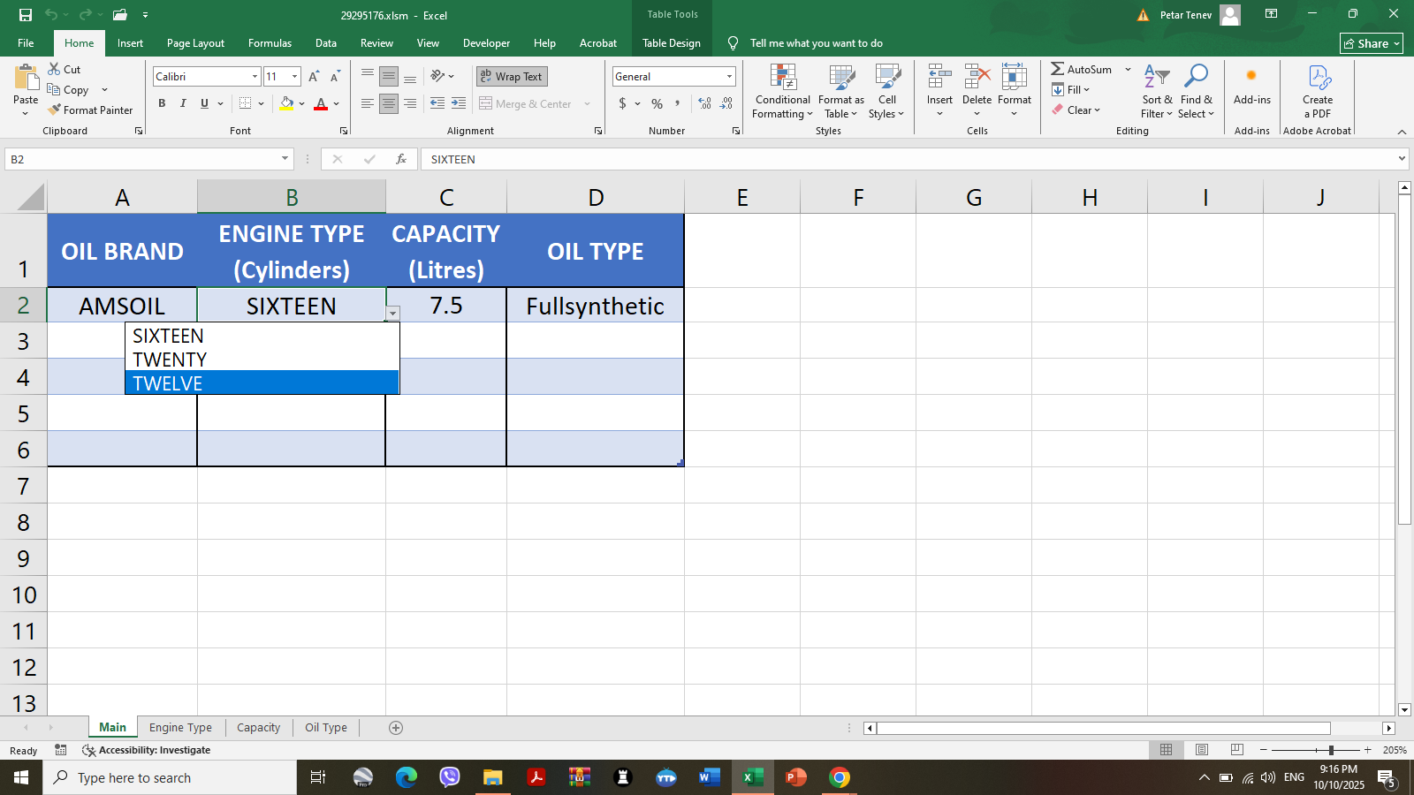
Task: Click the Tell me search field
Action: coord(816,43)
